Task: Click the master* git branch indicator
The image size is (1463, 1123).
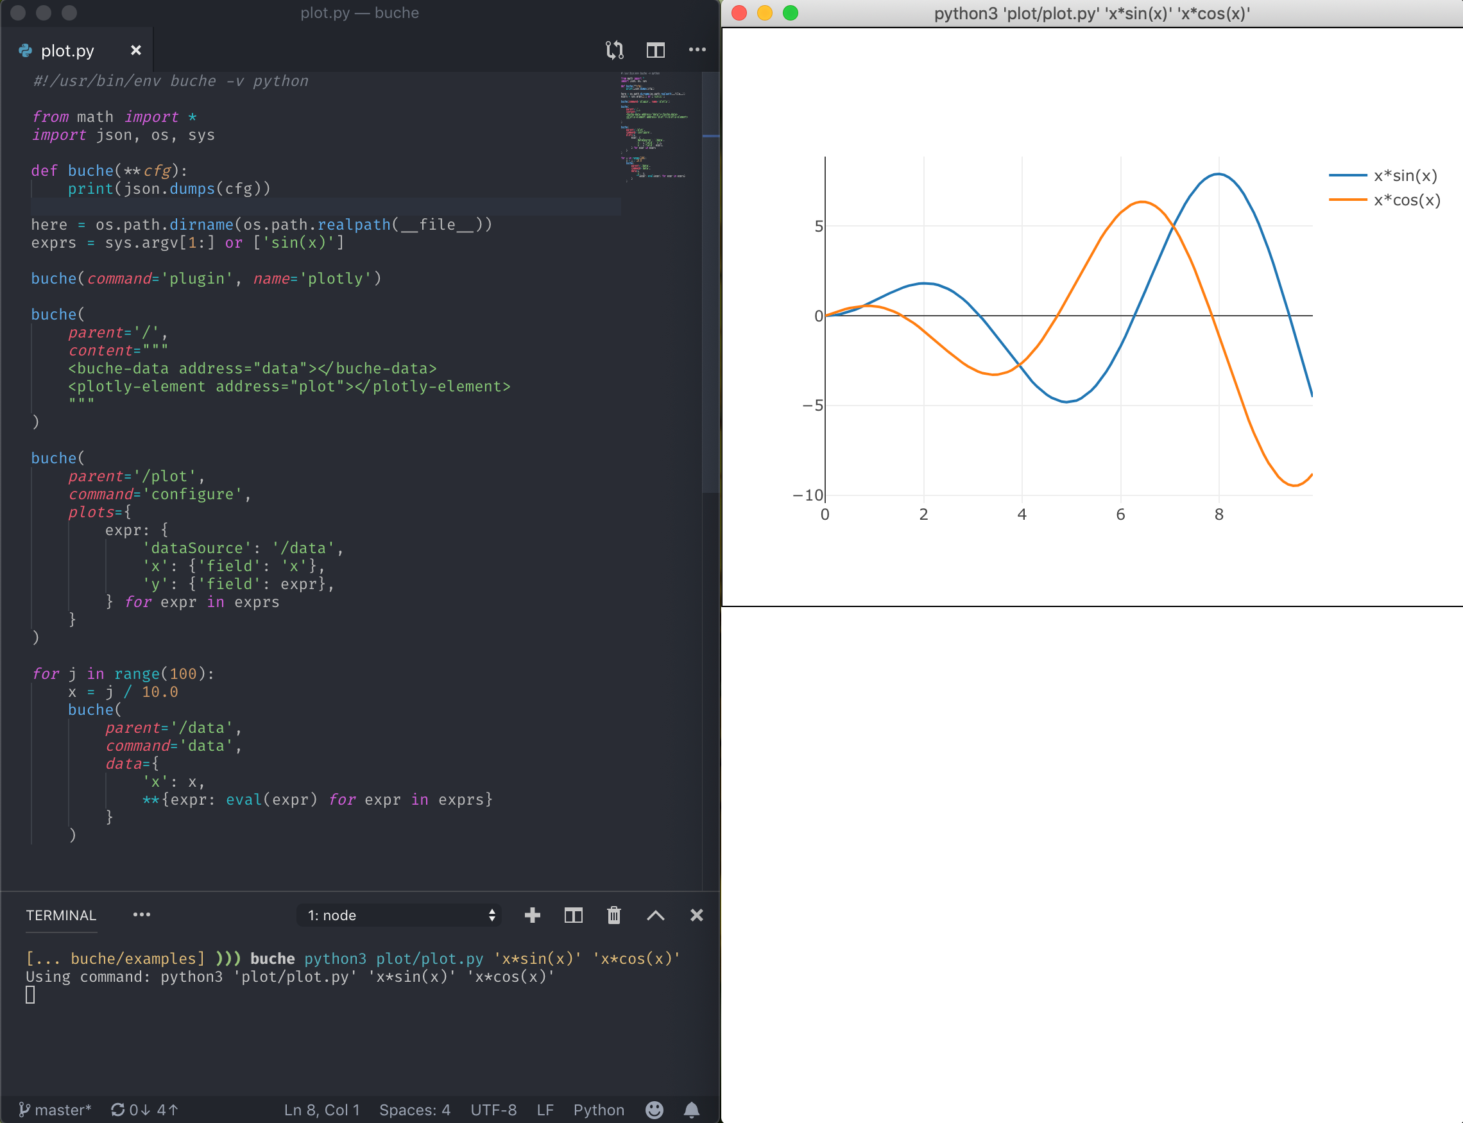Action: pyautogui.click(x=55, y=1110)
